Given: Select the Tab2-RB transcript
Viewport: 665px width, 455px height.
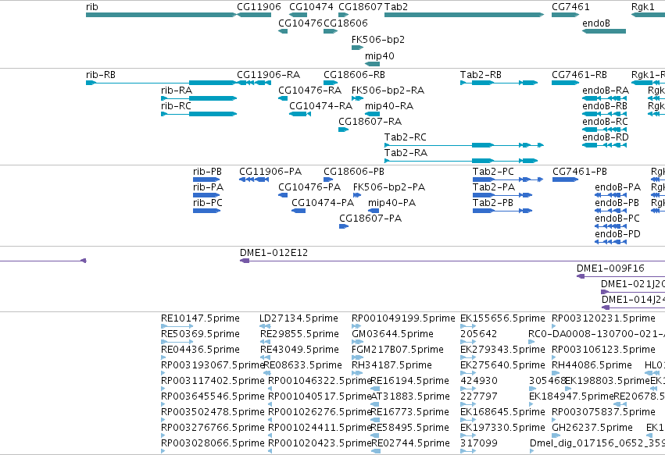Looking at the screenshot, I should (499, 83).
